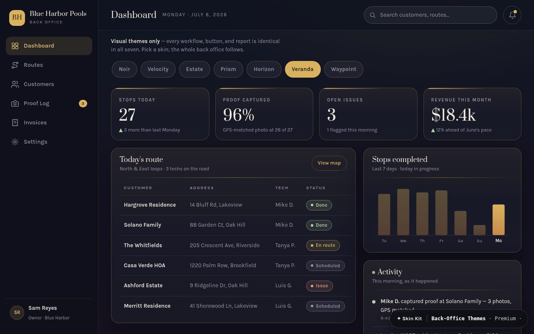Viewport: 534px width, 334px height.
Task: Click address 1220 Palm Row, Brookfield
Action: click(x=223, y=266)
